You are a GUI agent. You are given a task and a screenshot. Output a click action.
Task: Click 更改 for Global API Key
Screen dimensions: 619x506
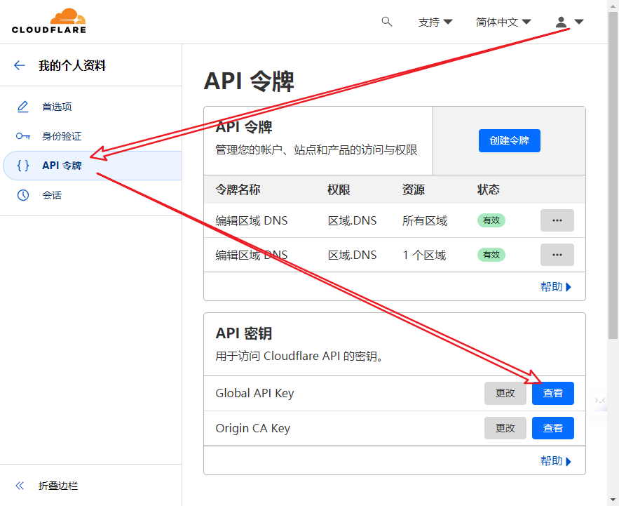pyautogui.click(x=505, y=393)
